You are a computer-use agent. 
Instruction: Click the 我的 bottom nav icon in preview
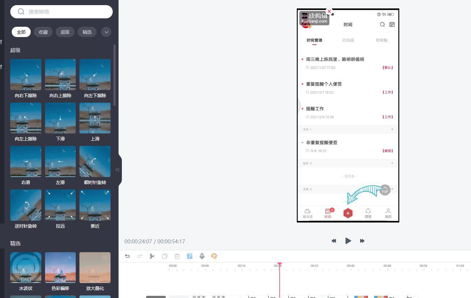[388, 213]
